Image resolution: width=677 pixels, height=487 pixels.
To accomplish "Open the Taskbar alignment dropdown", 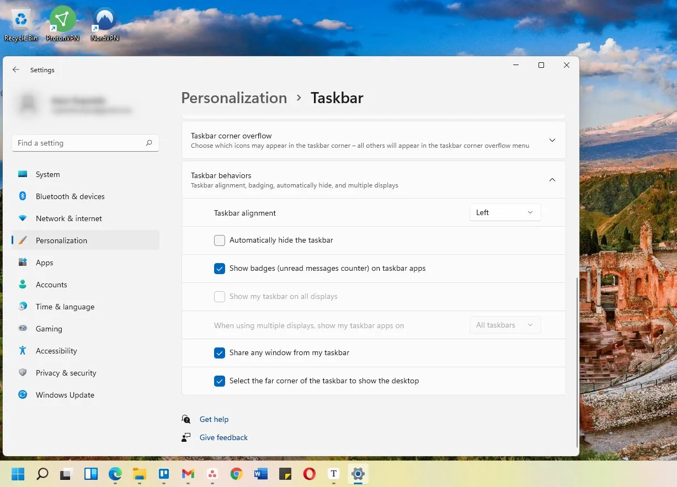I will (x=504, y=212).
